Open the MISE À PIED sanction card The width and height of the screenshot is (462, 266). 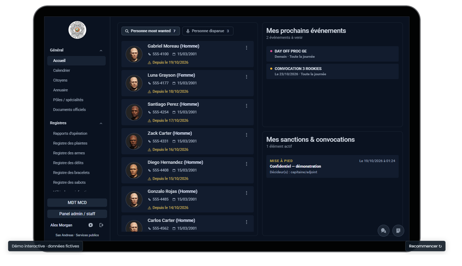[x=332, y=167]
